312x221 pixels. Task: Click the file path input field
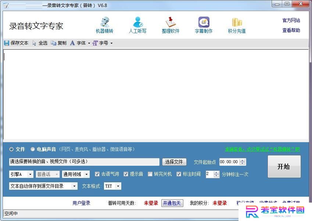(84, 162)
